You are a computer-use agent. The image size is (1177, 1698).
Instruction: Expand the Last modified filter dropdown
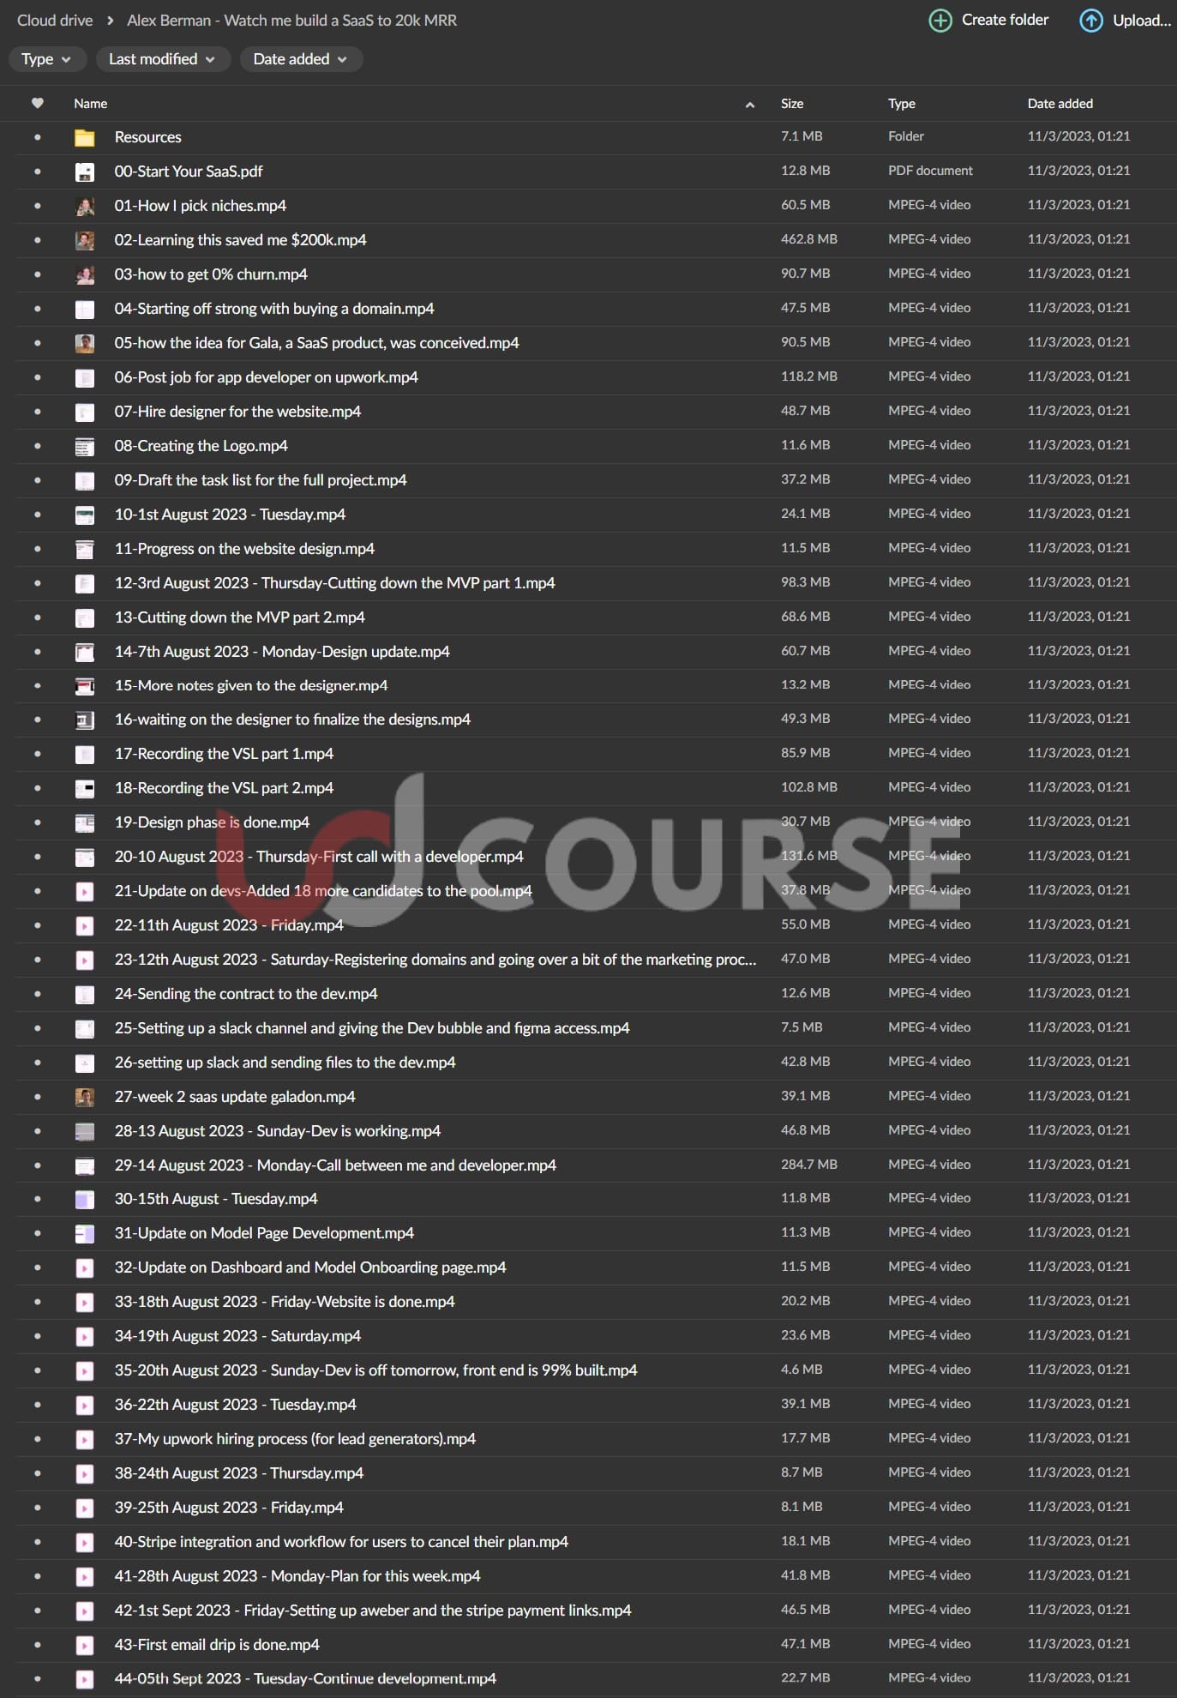tap(162, 59)
